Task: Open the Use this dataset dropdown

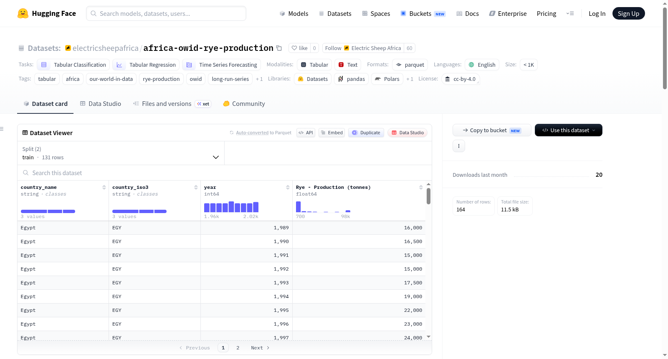Action: (x=569, y=130)
